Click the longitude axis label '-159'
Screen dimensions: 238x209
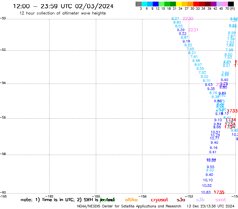96,196
